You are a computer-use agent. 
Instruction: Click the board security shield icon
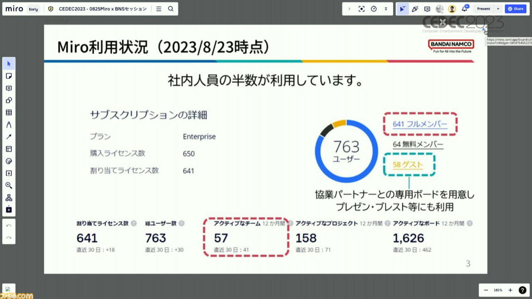[51, 9]
